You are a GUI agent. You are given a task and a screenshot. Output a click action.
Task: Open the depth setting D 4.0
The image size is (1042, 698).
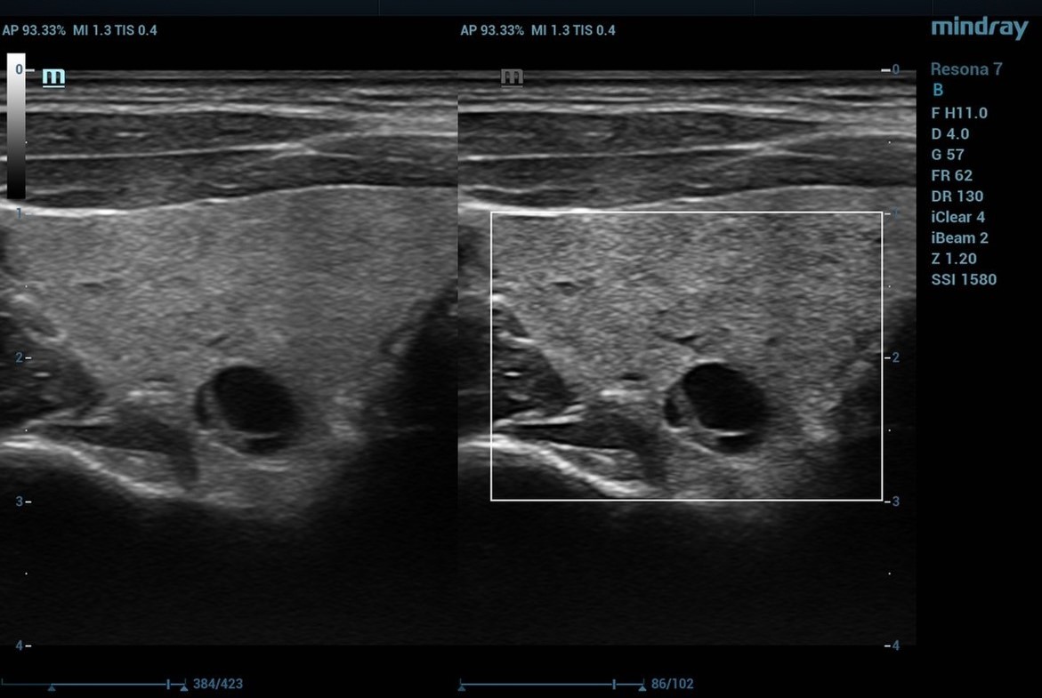pos(950,132)
